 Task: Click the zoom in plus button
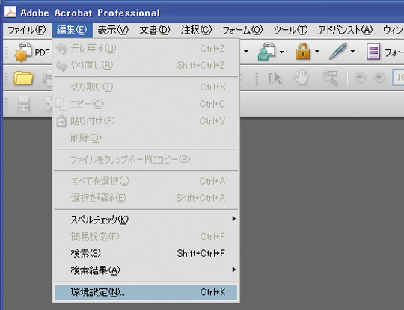[x=379, y=77]
